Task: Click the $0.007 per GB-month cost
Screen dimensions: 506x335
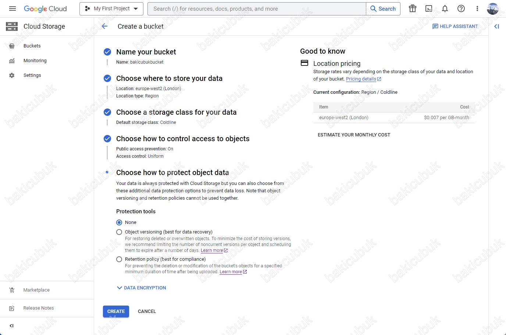Action: pyautogui.click(x=446, y=118)
